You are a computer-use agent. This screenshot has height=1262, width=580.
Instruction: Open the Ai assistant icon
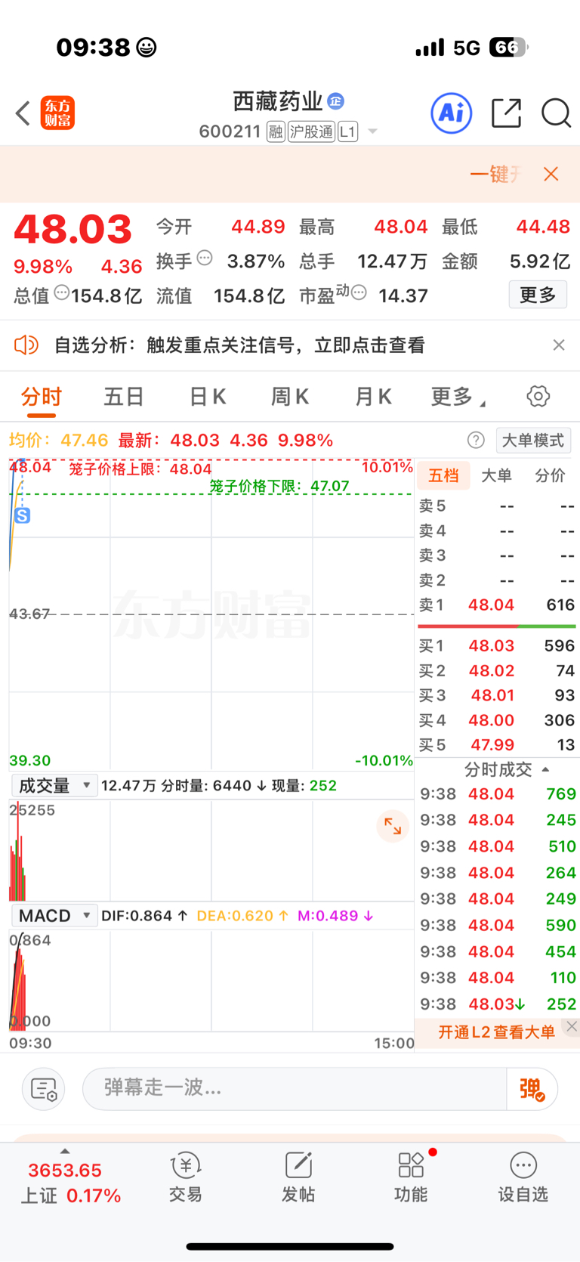click(452, 113)
